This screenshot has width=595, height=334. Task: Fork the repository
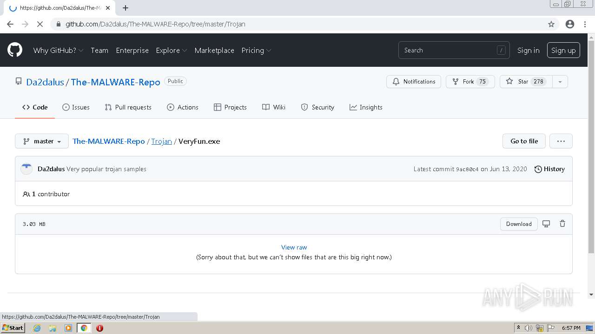pyautogui.click(x=470, y=82)
